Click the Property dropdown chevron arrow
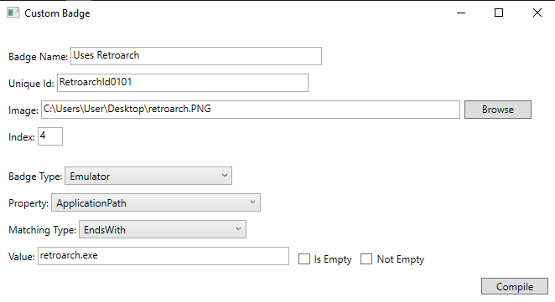Viewport: 555px width, 302px height. (252, 202)
